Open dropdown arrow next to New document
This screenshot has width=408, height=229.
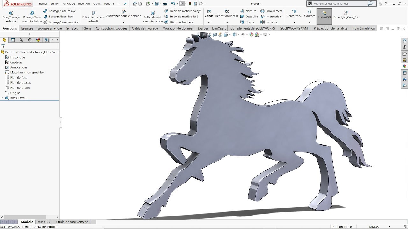point(144,3)
